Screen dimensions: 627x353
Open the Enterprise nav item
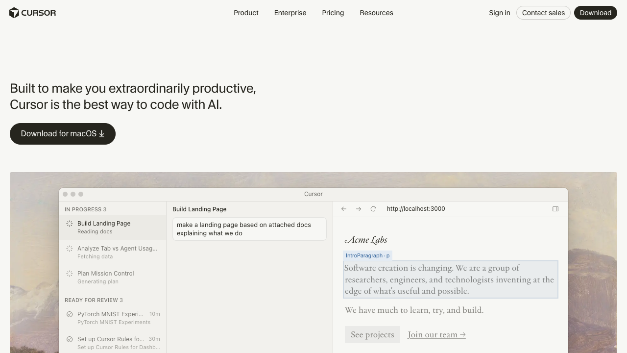pyautogui.click(x=290, y=13)
